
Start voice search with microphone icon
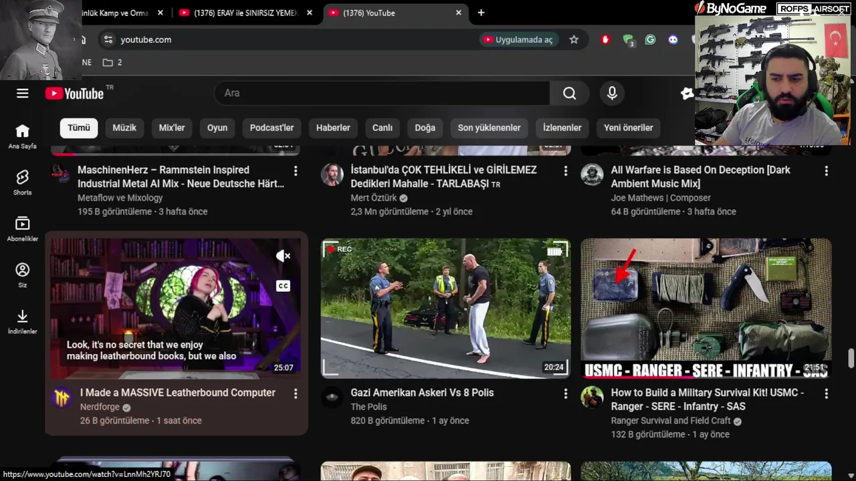click(x=612, y=94)
